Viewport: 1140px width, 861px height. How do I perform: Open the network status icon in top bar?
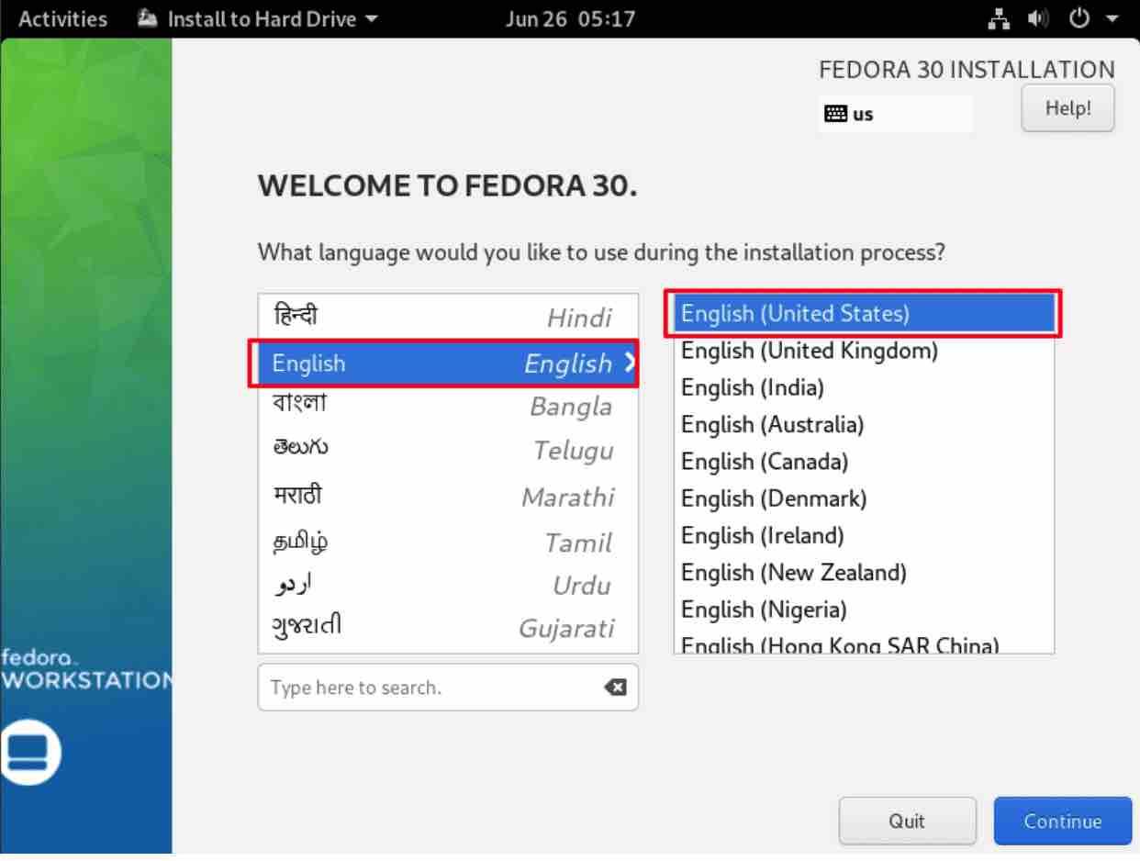click(x=999, y=19)
